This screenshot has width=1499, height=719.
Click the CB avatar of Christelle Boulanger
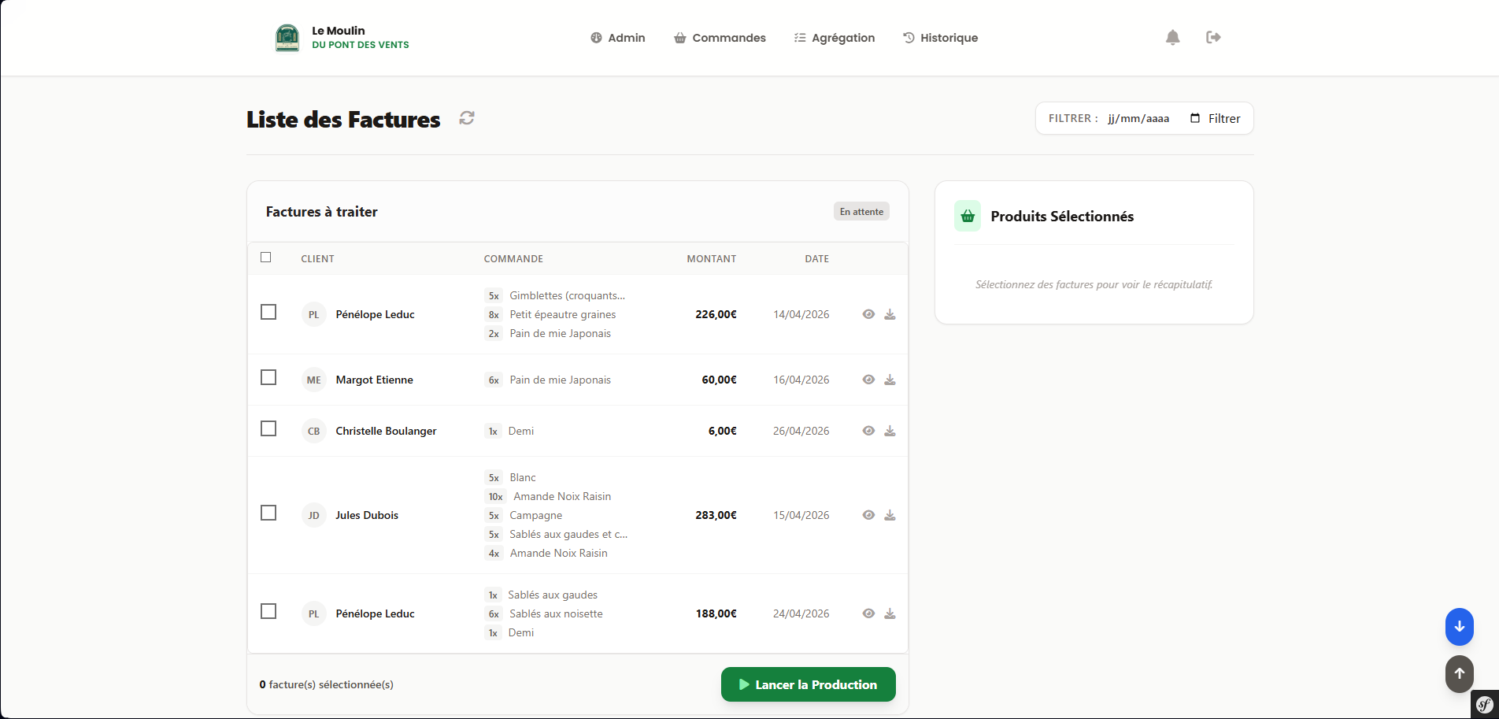click(314, 431)
